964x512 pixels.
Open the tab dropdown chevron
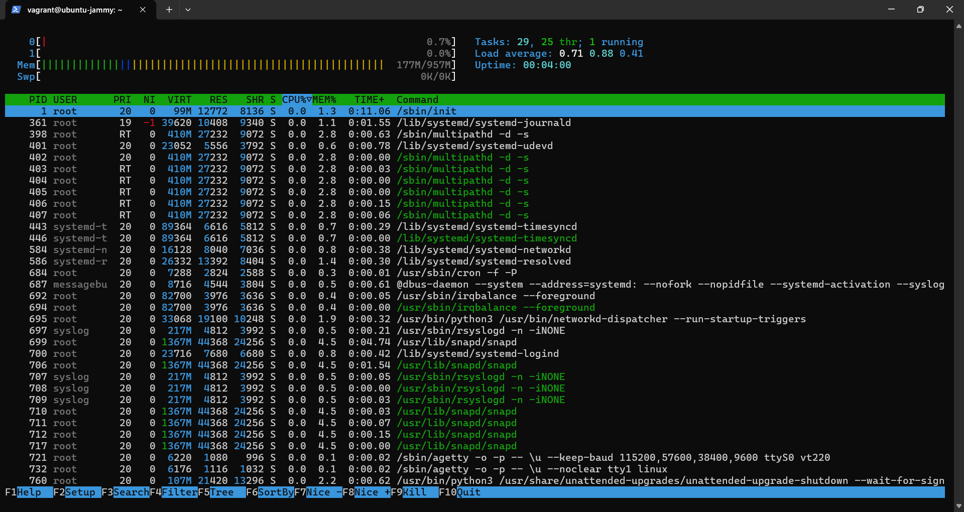click(188, 10)
